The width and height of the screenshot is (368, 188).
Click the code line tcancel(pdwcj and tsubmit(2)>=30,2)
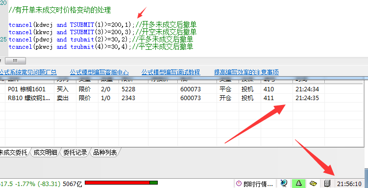70,40
